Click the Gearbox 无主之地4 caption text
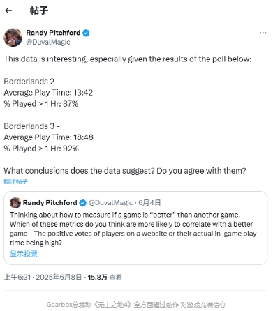Viewport: 273px width, 311px height. [136, 305]
